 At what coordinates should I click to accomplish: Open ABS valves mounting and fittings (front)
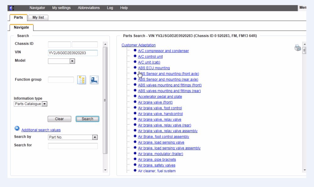pyautogui.click(x=170, y=85)
